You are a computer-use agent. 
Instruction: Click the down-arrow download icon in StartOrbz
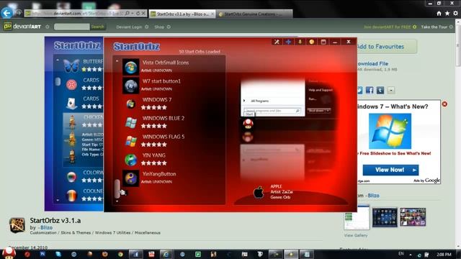(300, 42)
